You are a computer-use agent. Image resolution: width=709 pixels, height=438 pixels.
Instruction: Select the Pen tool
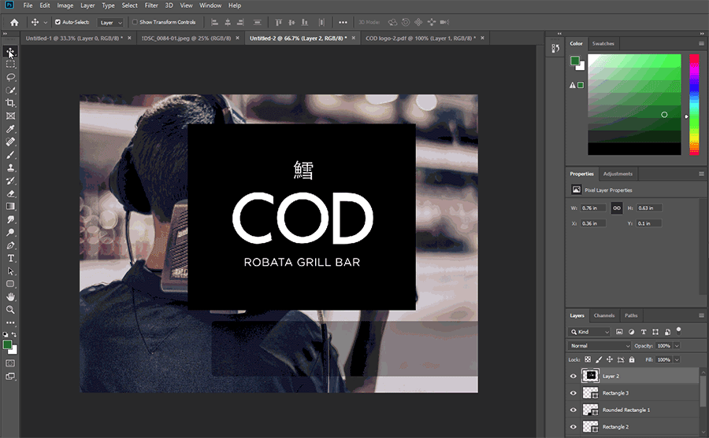coord(10,245)
